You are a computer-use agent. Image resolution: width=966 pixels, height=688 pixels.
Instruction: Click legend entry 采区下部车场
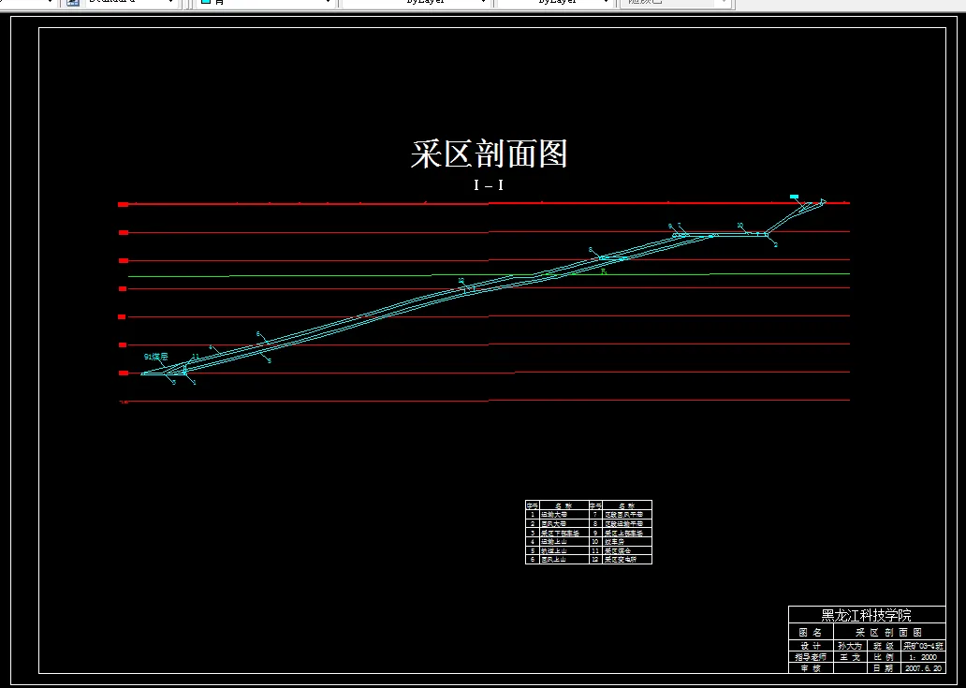pos(560,533)
